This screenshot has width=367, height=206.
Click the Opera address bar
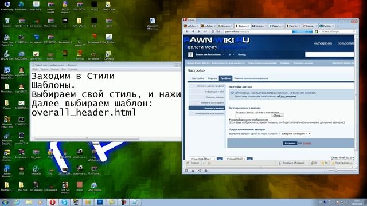(257, 31)
